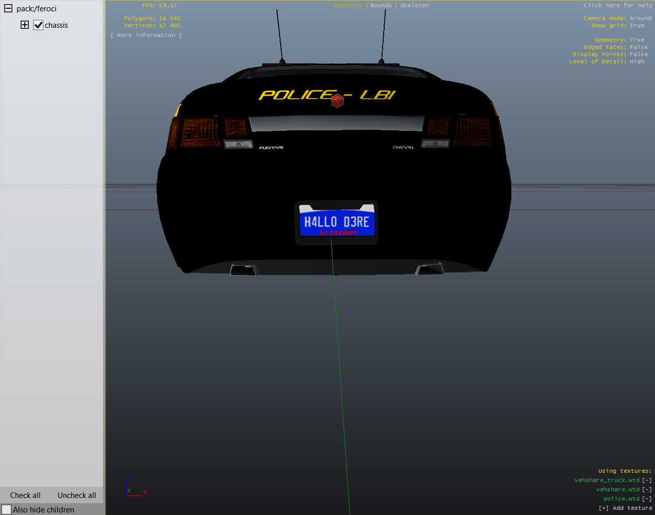This screenshot has height=515, width=655.
Task: Toggle Geometry display setting on right
Action: 636,40
